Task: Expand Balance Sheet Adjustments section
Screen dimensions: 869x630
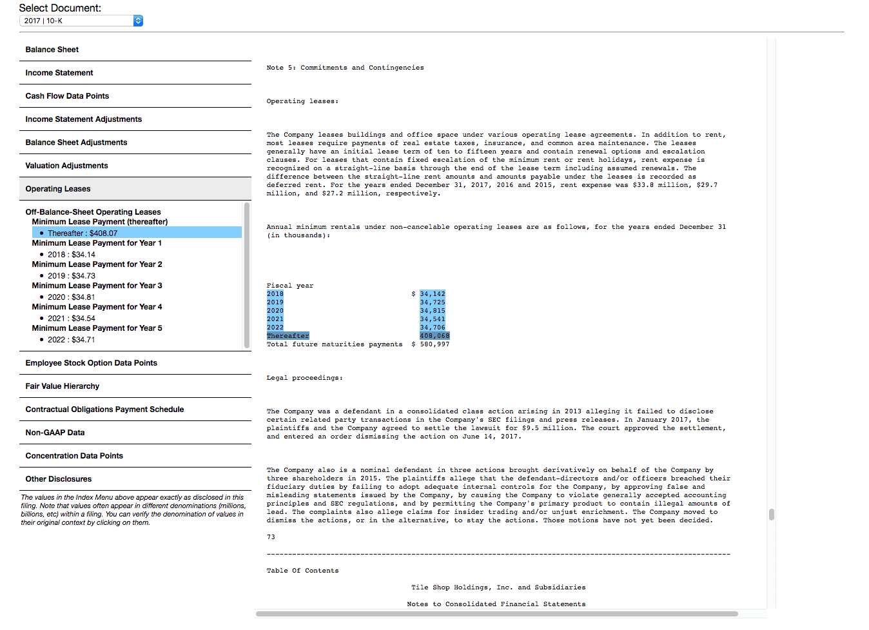Action: click(x=135, y=143)
